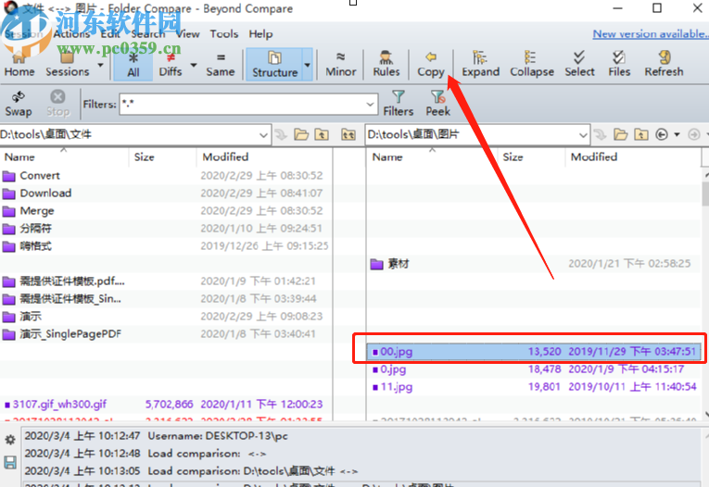Select the Convert folder
This screenshot has height=487, width=709.
pyautogui.click(x=166, y=176)
